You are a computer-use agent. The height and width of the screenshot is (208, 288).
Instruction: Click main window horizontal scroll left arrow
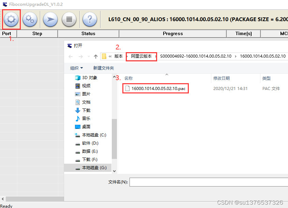tap(3, 199)
